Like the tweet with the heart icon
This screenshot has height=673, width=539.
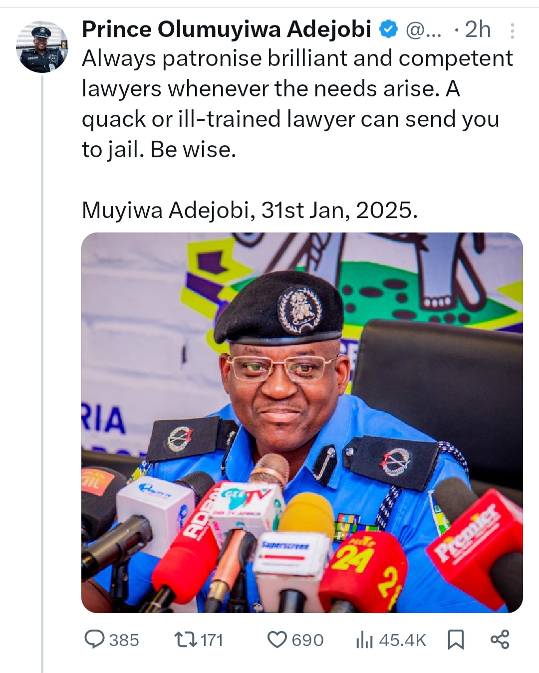point(277,639)
